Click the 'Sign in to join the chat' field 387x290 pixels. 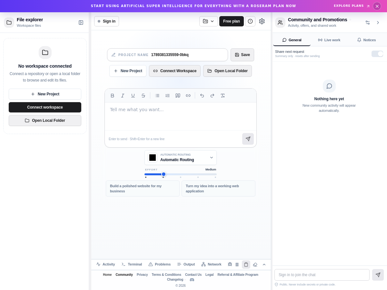click(x=322, y=275)
